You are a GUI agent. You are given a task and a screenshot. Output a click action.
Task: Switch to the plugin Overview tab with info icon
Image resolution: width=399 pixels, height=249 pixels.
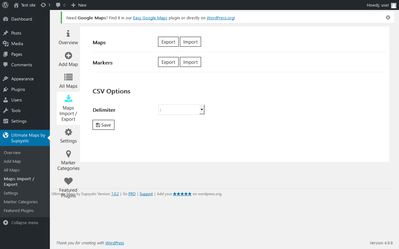[68, 37]
